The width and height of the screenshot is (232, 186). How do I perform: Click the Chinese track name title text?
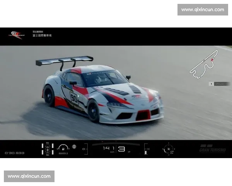pyautogui.click(x=42, y=35)
